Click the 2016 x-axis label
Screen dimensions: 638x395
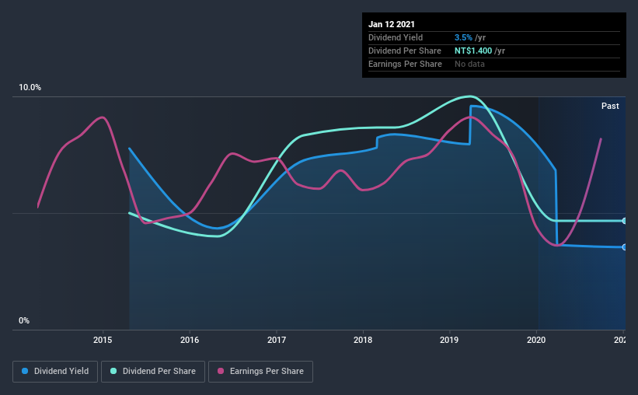[190, 340]
